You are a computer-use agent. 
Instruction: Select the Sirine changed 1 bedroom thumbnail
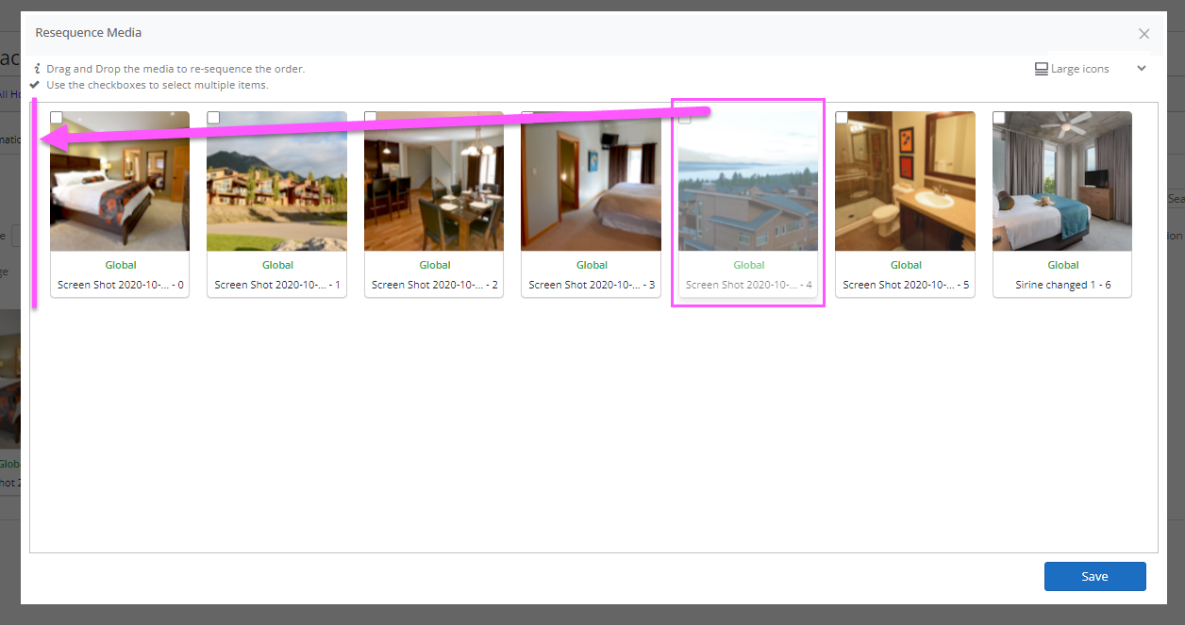[x=1062, y=181]
